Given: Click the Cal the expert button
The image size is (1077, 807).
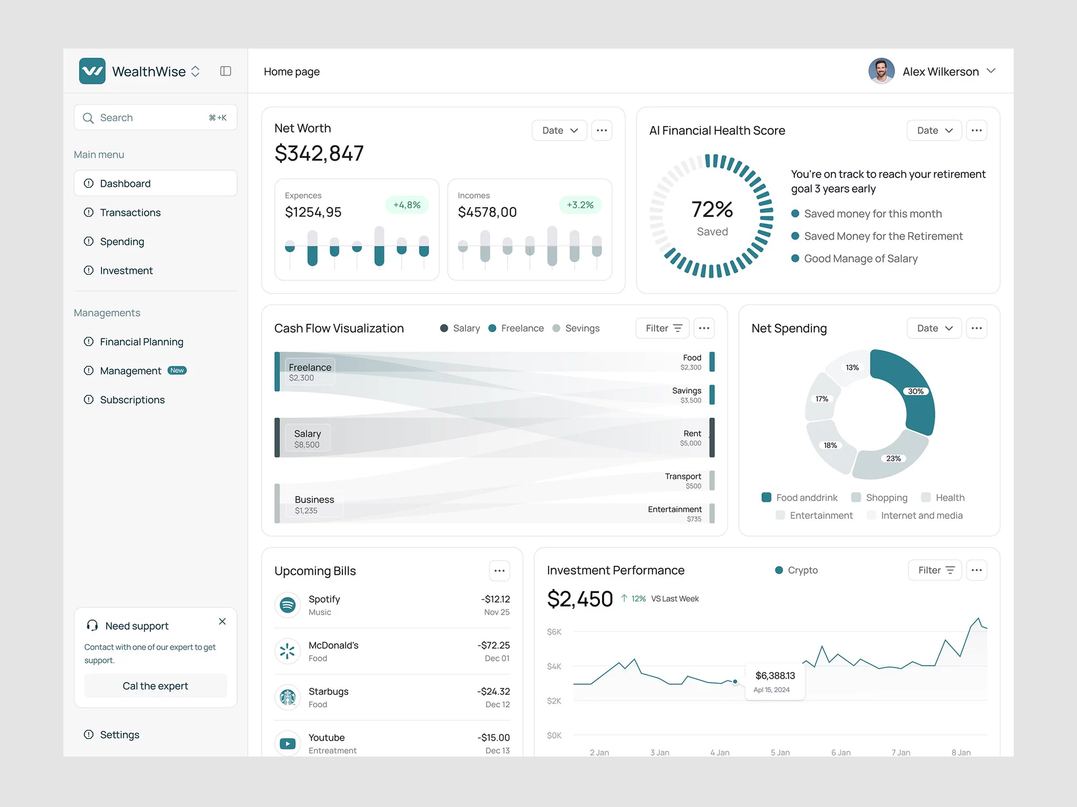Looking at the screenshot, I should (156, 686).
